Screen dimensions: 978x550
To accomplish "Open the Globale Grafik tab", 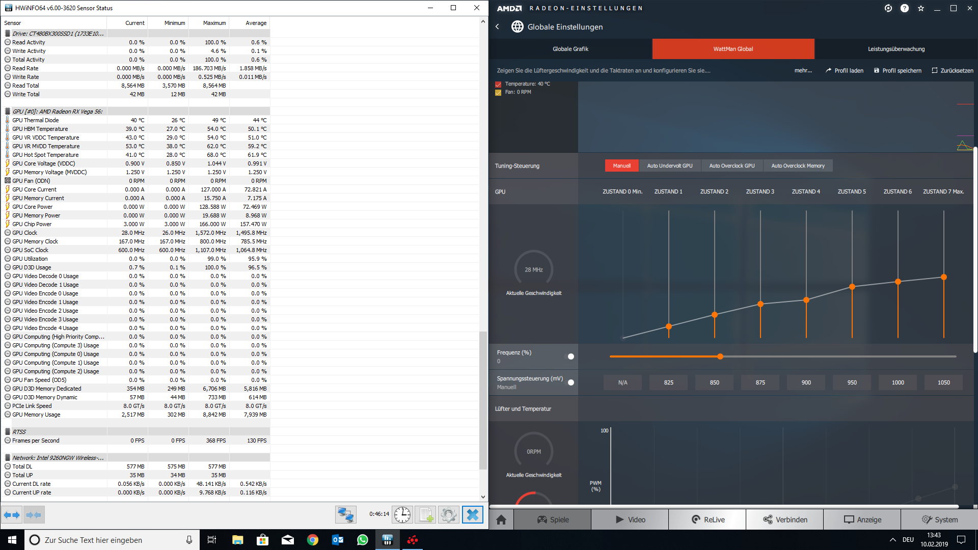I will pos(570,49).
